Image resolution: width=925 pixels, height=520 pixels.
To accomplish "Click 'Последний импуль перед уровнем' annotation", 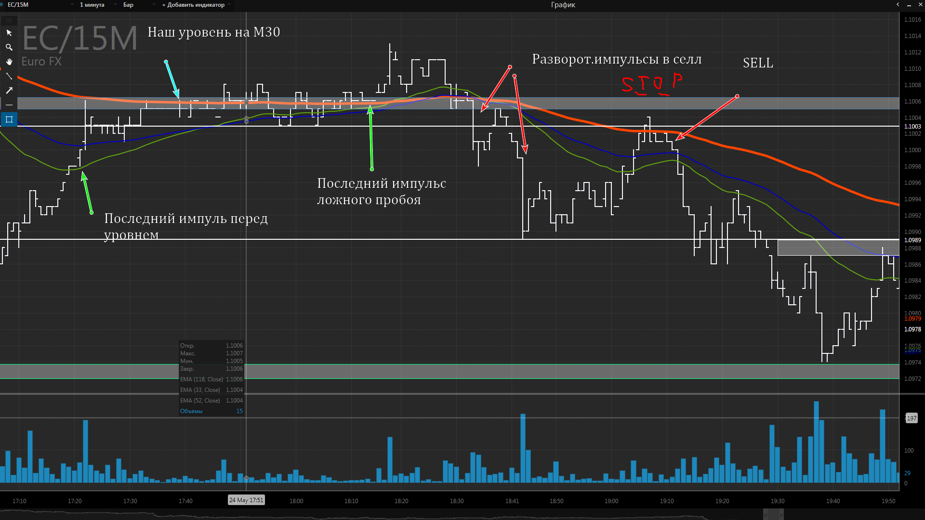I will pos(186,226).
